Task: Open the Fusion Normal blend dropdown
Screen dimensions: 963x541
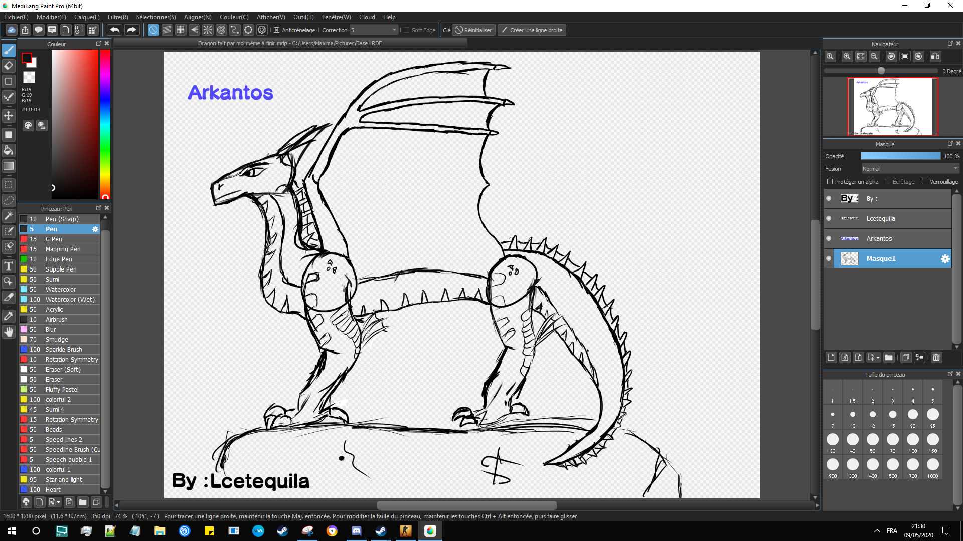Action: [x=910, y=169]
